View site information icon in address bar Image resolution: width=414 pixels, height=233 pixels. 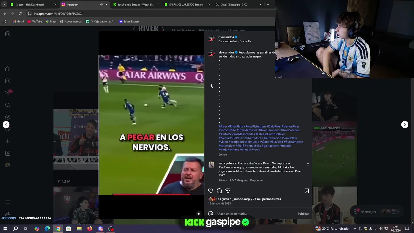pyautogui.click(x=29, y=14)
